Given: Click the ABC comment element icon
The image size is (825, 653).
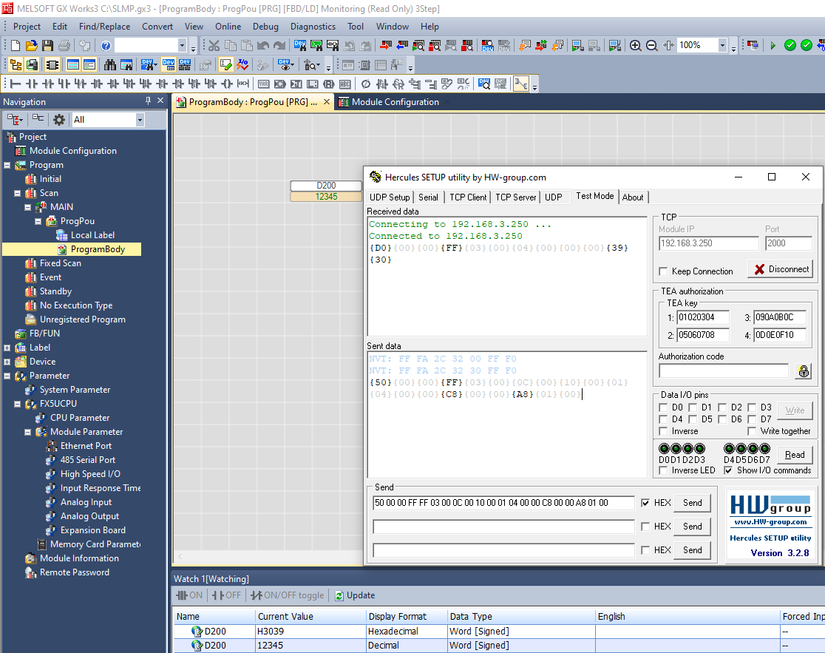Looking at the screenshot, I should point(345,84).
